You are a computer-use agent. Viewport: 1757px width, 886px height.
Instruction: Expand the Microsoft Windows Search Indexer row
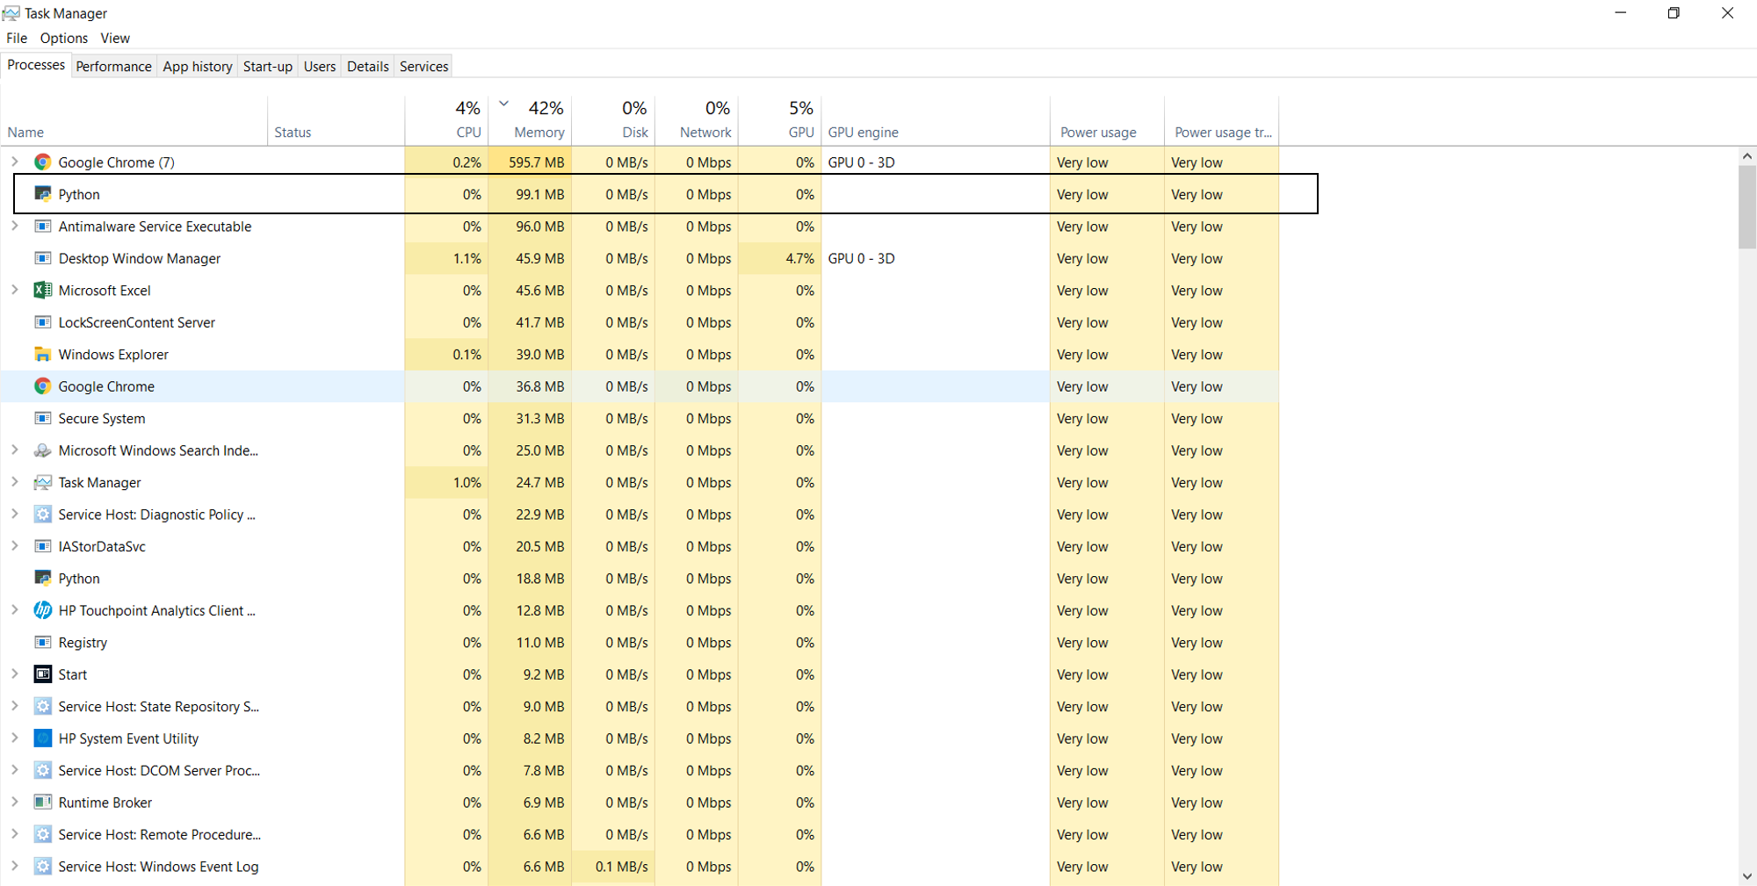pyautogui.click(x=15, y=450)
